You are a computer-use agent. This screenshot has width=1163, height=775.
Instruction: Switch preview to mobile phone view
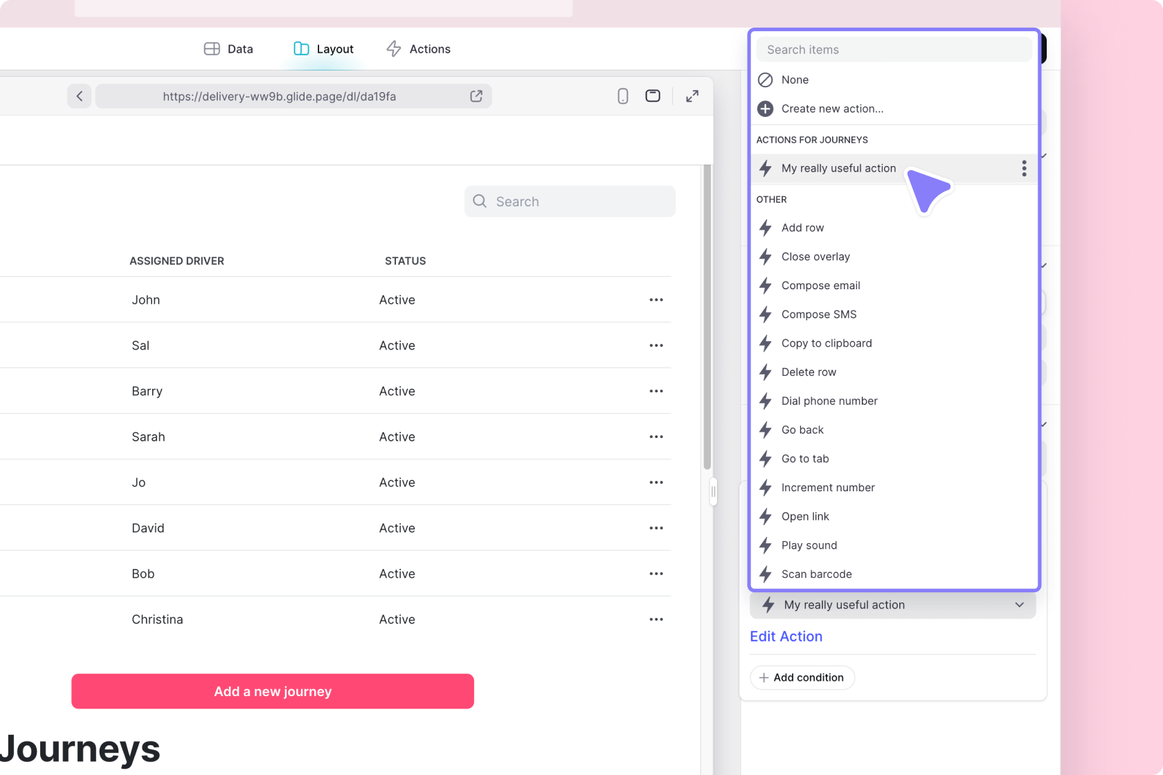tap(622, 96)
